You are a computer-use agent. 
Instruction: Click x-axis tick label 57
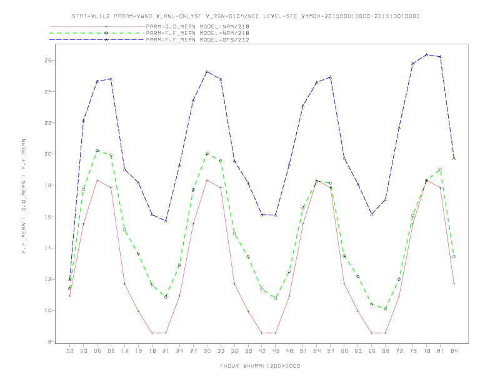click(x=331, y=351)
